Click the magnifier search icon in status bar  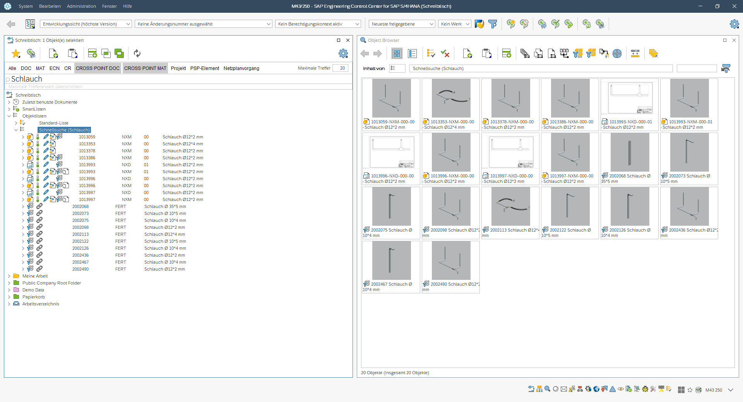pos(547,389)
